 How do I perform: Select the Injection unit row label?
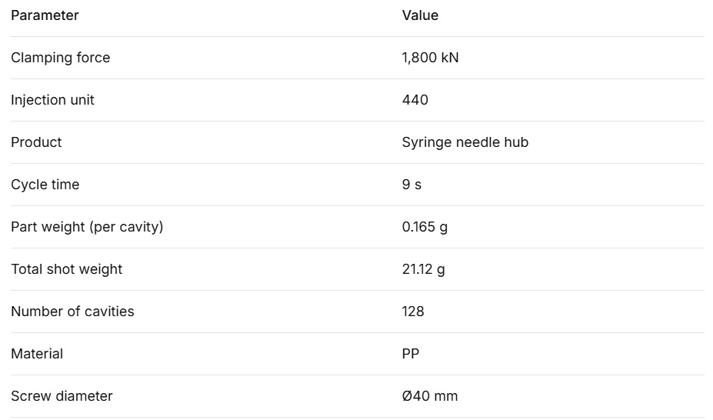tap(52, 100)
